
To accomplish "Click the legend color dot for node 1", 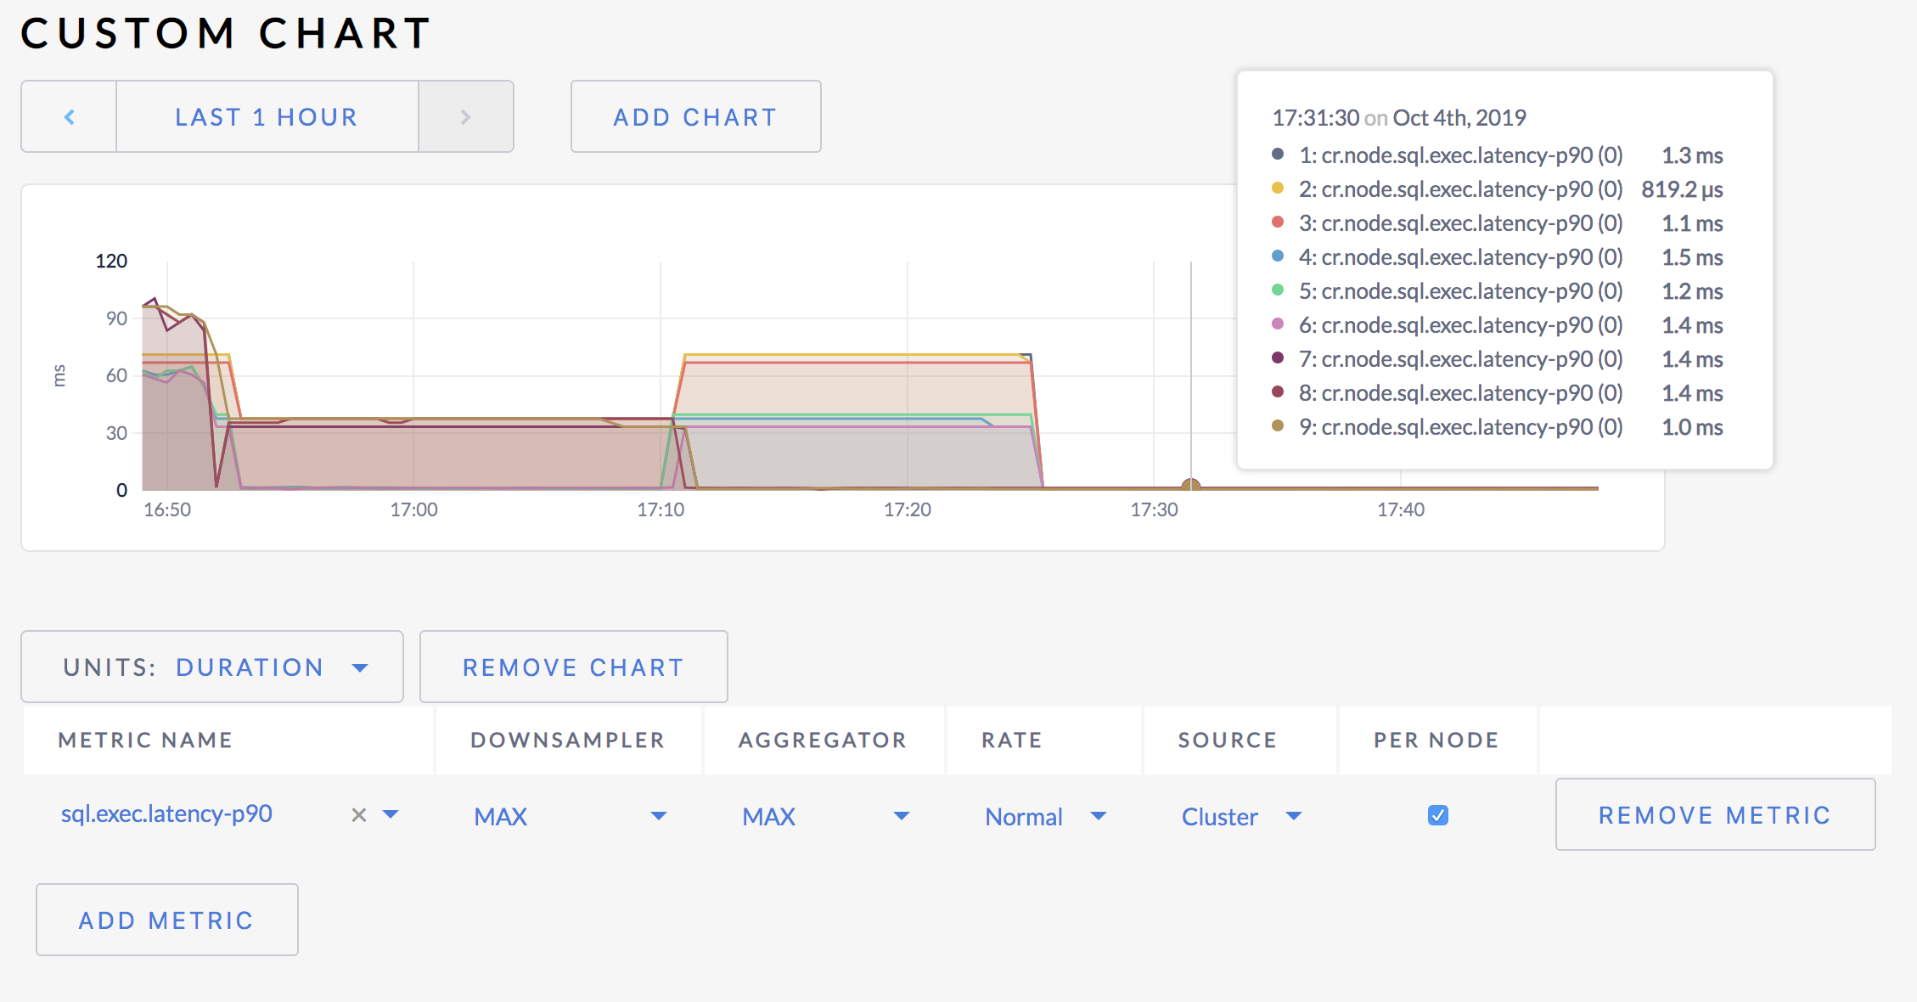I will pos(1277,155).
